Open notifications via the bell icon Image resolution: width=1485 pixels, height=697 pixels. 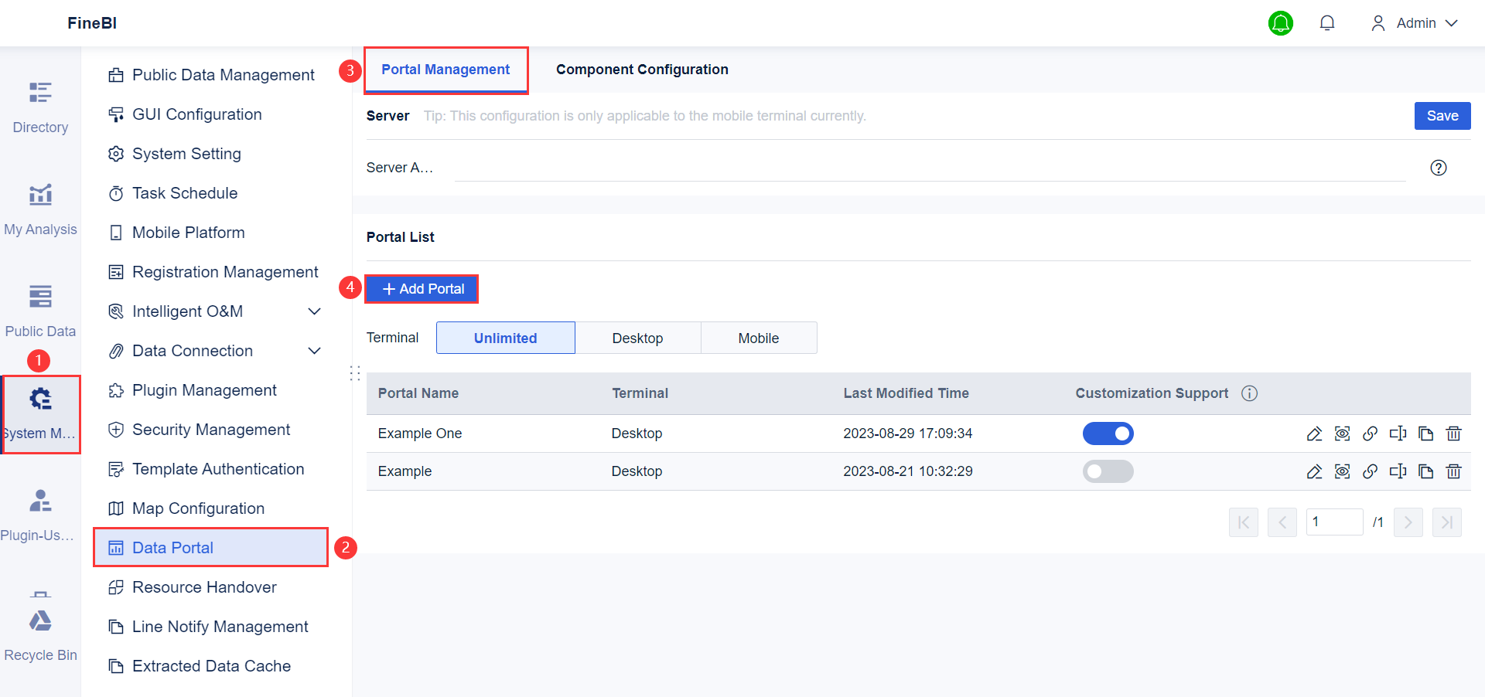[x=1327, y=23]
